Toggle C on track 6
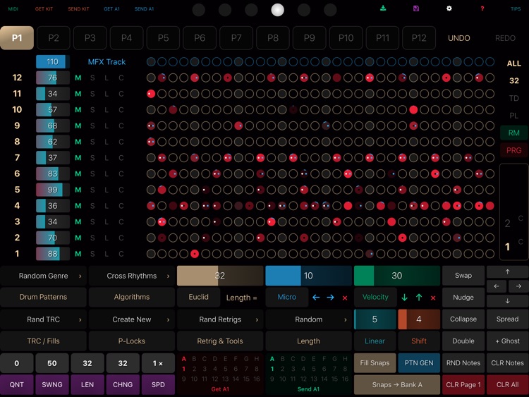 click(x=121, y=173)
